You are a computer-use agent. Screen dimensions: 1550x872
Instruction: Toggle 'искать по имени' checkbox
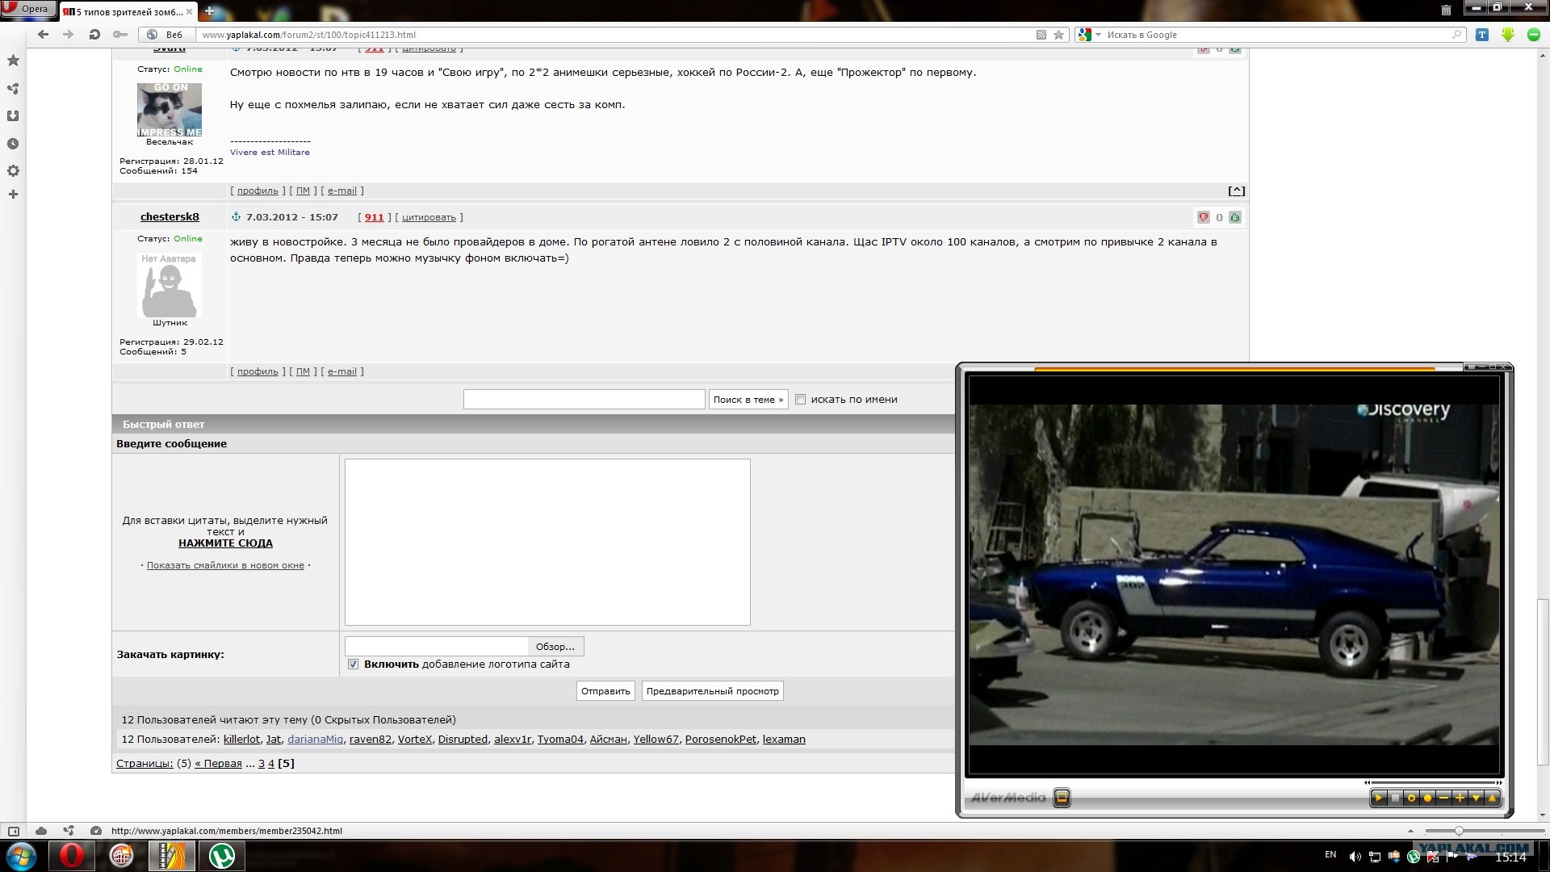point(800,400)
